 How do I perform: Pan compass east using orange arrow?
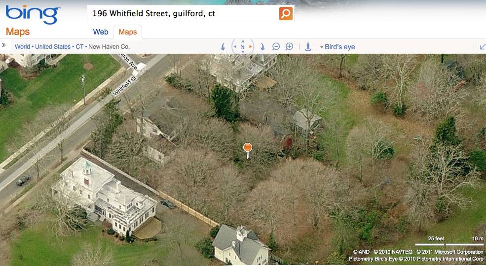(251, 47)
